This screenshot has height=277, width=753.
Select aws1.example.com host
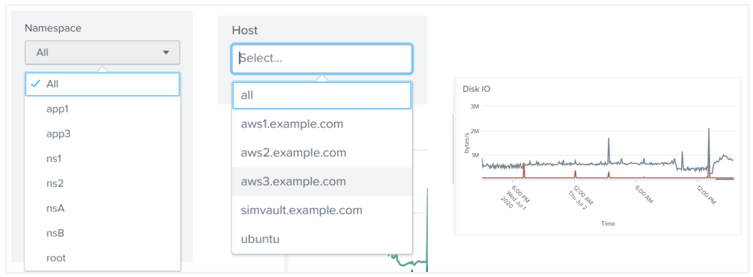coord(292,124)
